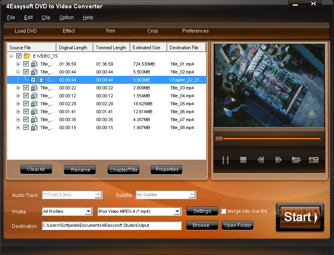The height and width of the screenshot is (255, 334).
Task: Open Preferences from the toolbar
Action: coord(195,31)
